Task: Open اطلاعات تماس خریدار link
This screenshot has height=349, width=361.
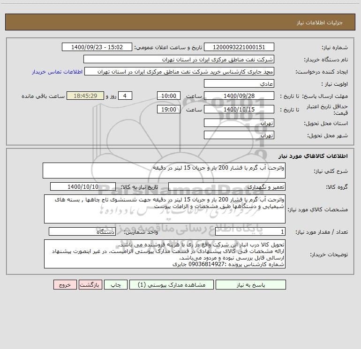Action: tap(57, 72)
